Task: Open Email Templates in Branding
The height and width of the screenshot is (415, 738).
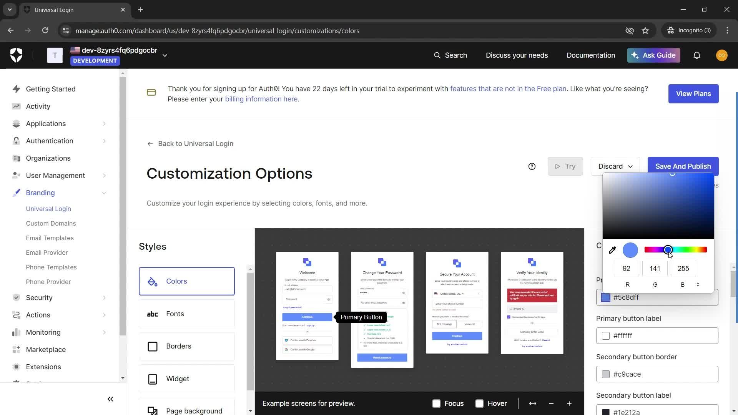Action: (x=50, y=238)
